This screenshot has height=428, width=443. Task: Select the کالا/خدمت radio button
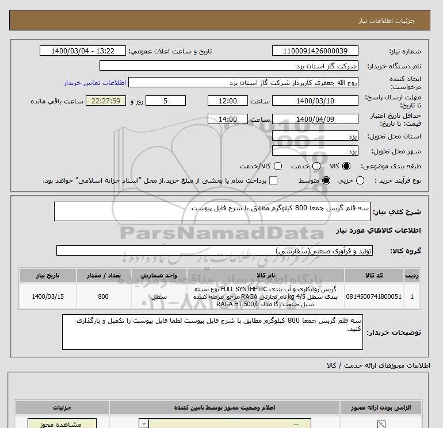[x=278, y=166]
